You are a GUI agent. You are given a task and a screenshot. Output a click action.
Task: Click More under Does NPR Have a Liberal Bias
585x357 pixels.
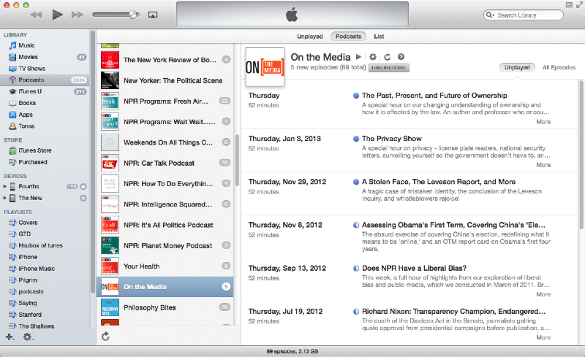click(543, 294)
